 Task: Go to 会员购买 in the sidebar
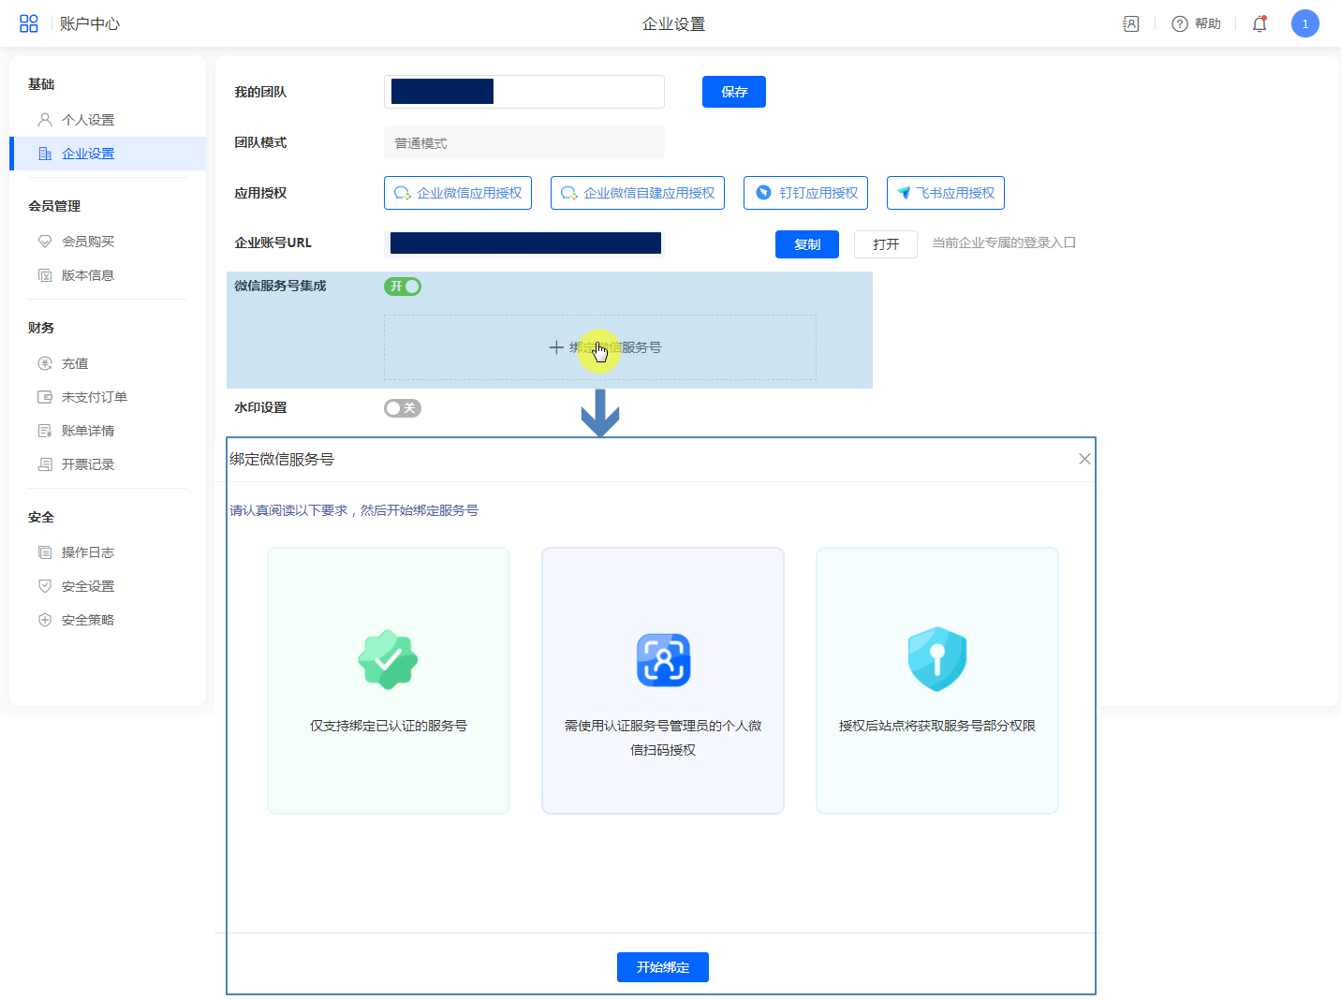88,242
